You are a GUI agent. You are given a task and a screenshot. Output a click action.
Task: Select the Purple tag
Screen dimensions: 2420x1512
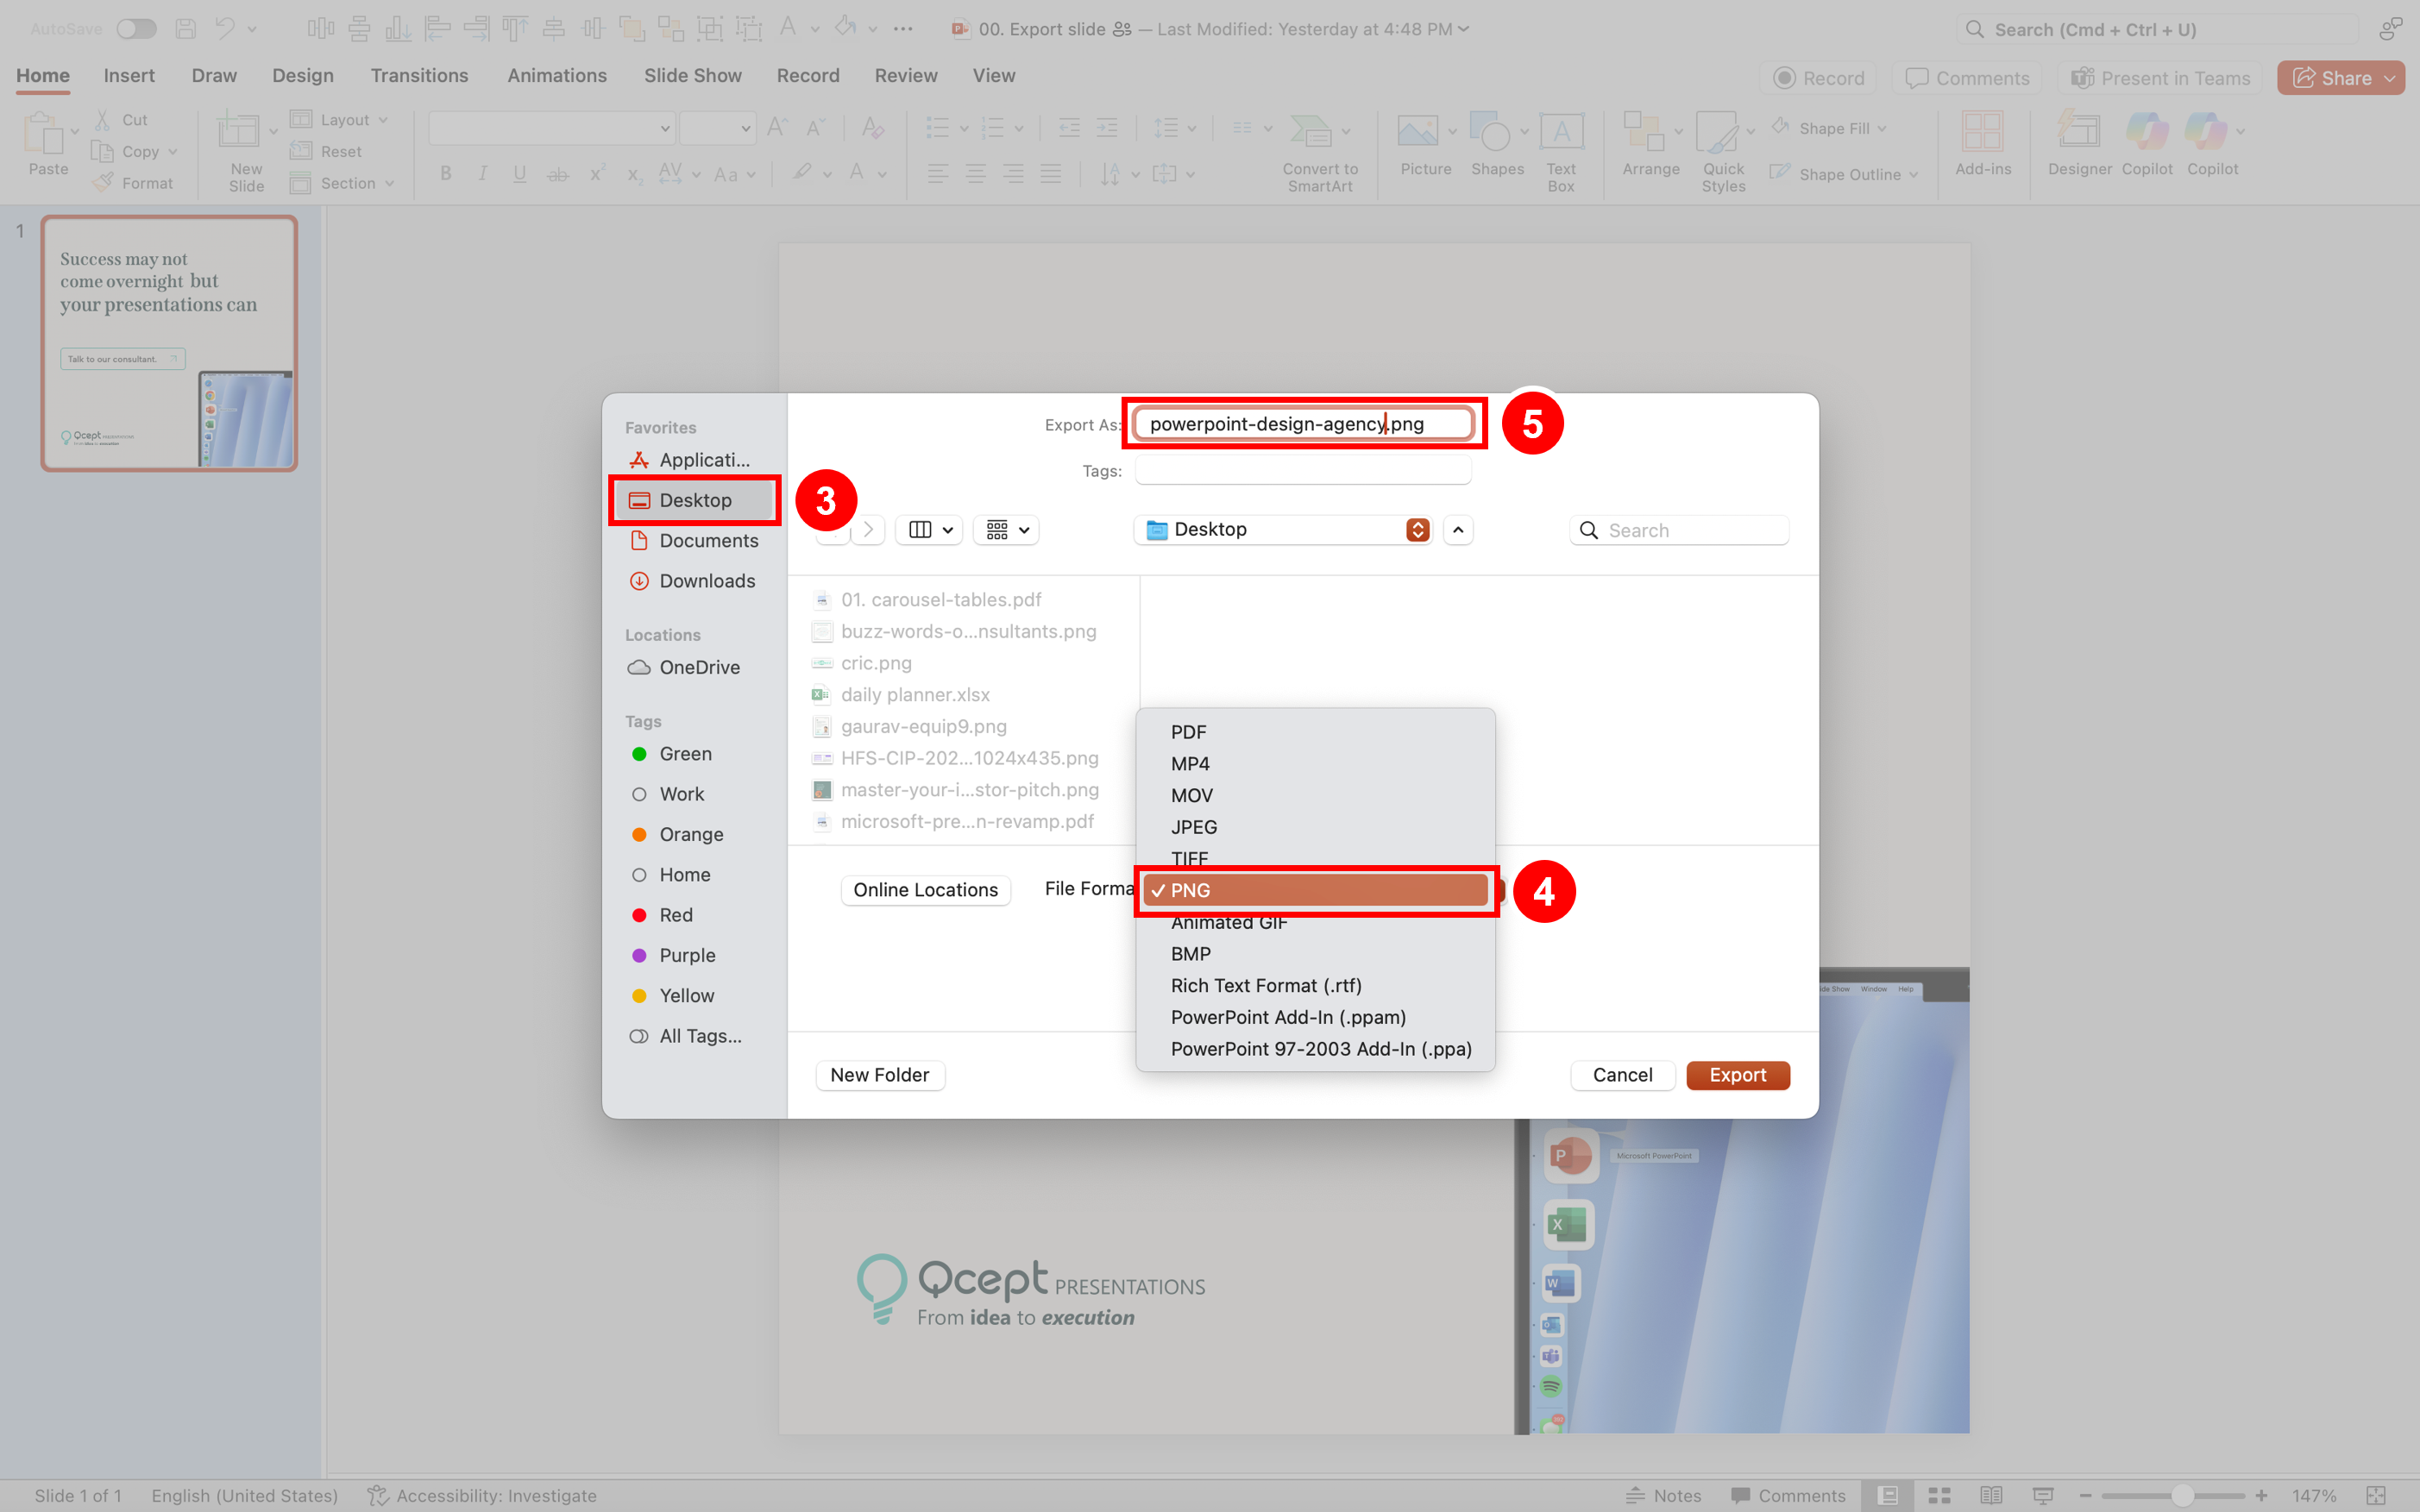pyautogui.click(x=687, y=955)
